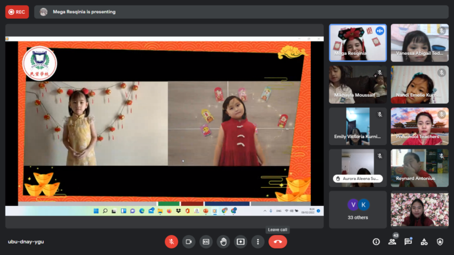Open the chat panel
This screenshot has width=454, height=255.
coord(408,241)
